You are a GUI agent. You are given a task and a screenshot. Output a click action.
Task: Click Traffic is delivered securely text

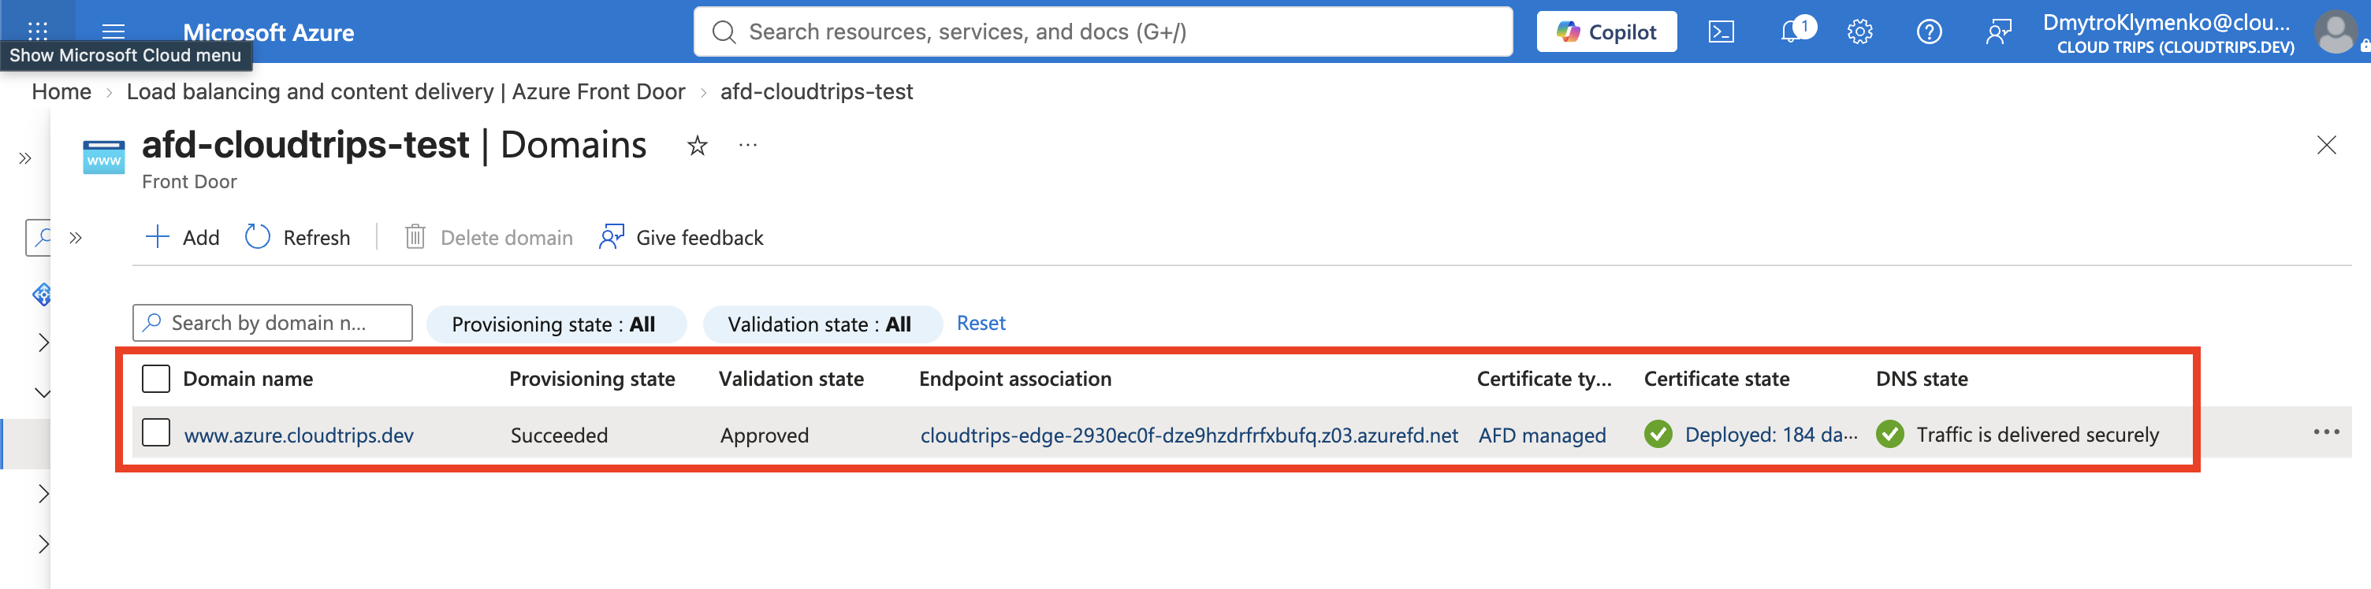tap(2037, 435)
